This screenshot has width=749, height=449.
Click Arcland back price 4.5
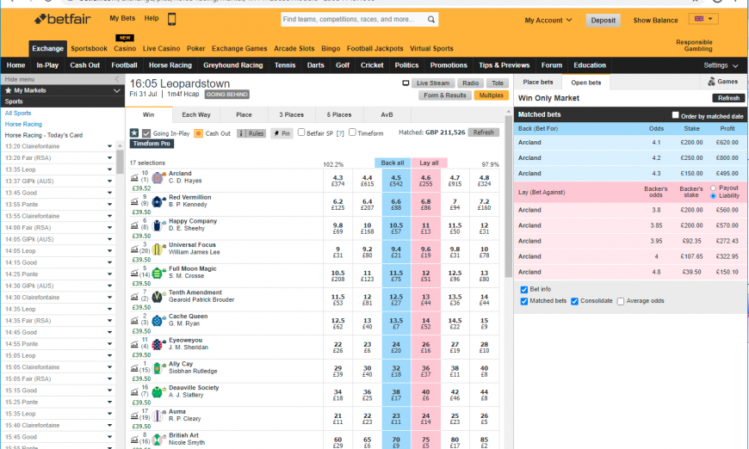point(396,181)
